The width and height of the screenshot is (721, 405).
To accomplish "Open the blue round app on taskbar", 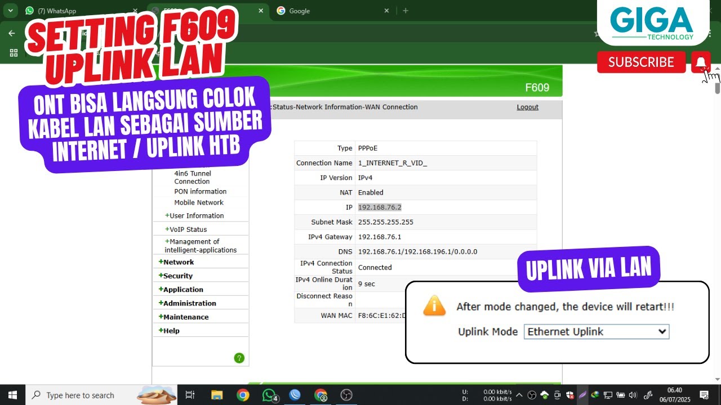I will 295,395.
